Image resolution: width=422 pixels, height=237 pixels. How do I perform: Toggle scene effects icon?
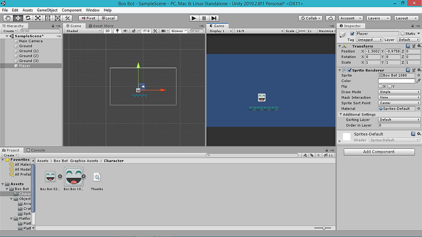coord(134,31)
